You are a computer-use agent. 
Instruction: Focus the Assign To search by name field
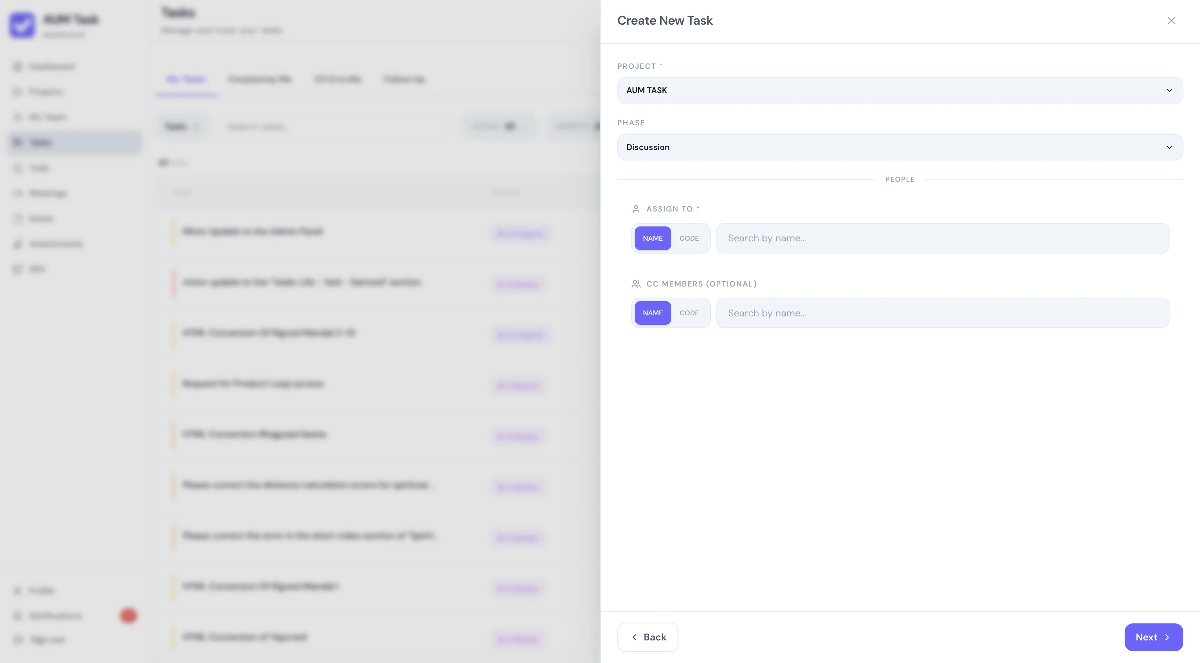pyautogui.click(x=942, y=238)
